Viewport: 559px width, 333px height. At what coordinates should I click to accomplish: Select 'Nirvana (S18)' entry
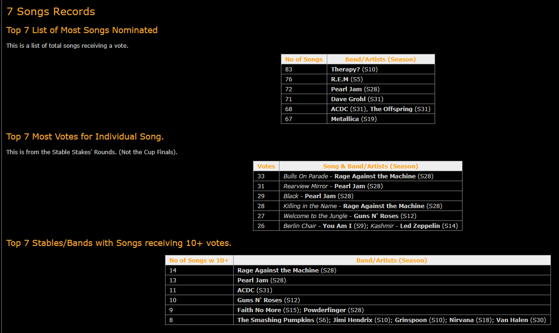click(x=472, y=320)
